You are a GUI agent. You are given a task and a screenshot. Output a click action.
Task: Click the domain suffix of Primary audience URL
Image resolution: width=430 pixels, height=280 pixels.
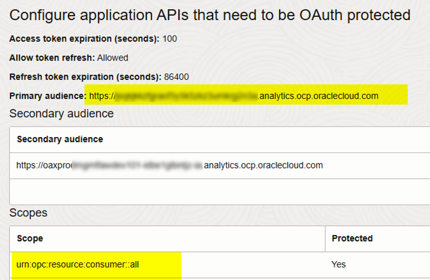click(319, 96)
